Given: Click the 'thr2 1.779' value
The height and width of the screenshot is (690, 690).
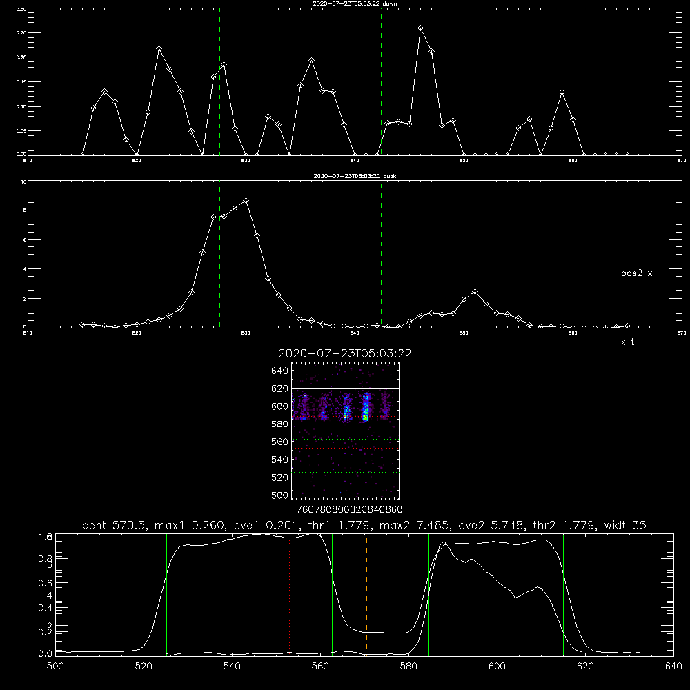Looking at the screenshot, I should tap(566, 525).
